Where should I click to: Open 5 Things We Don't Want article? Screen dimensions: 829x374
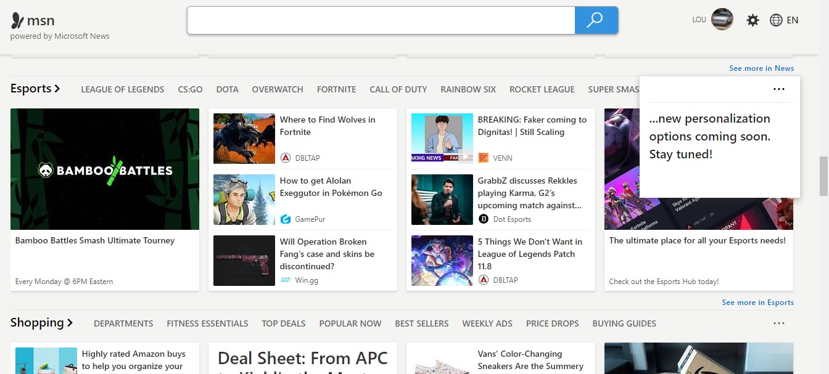[530, 254]
